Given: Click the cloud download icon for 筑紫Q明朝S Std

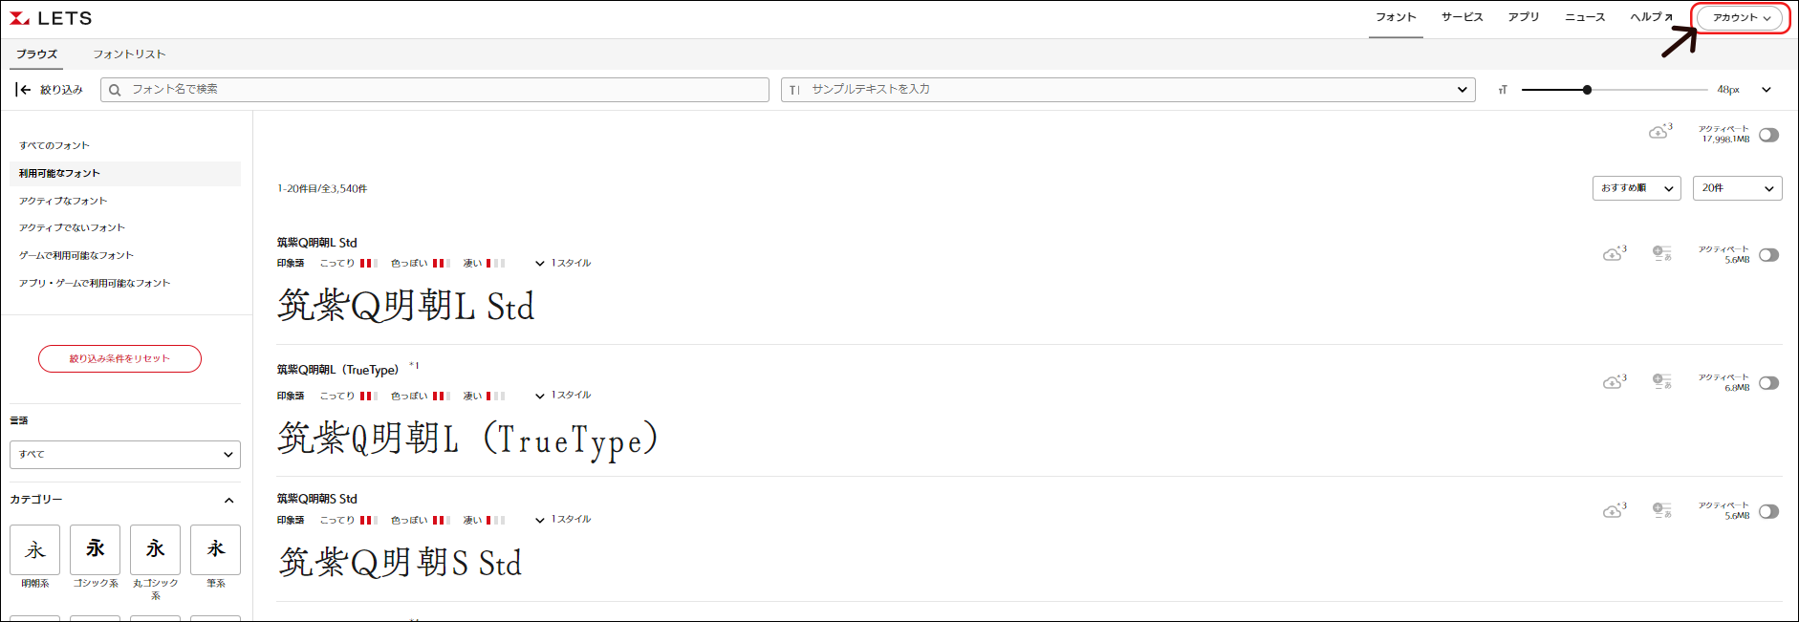Looking at the screenshot, I should pyautogui.click(x=1614, y=510).
